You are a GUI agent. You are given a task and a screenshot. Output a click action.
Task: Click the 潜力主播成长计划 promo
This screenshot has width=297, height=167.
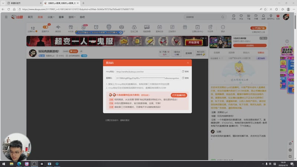pyautogui.click(x=287, y=51)
